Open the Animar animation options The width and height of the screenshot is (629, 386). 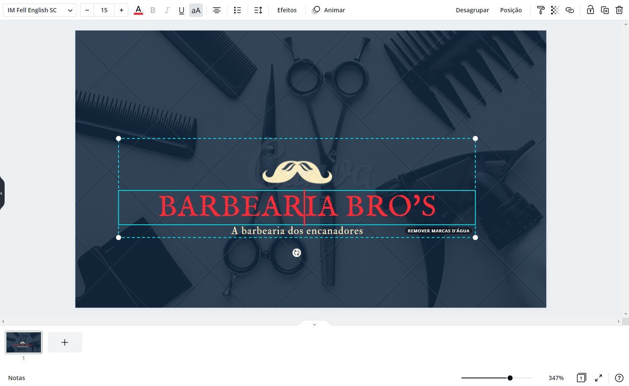point(328,10)
